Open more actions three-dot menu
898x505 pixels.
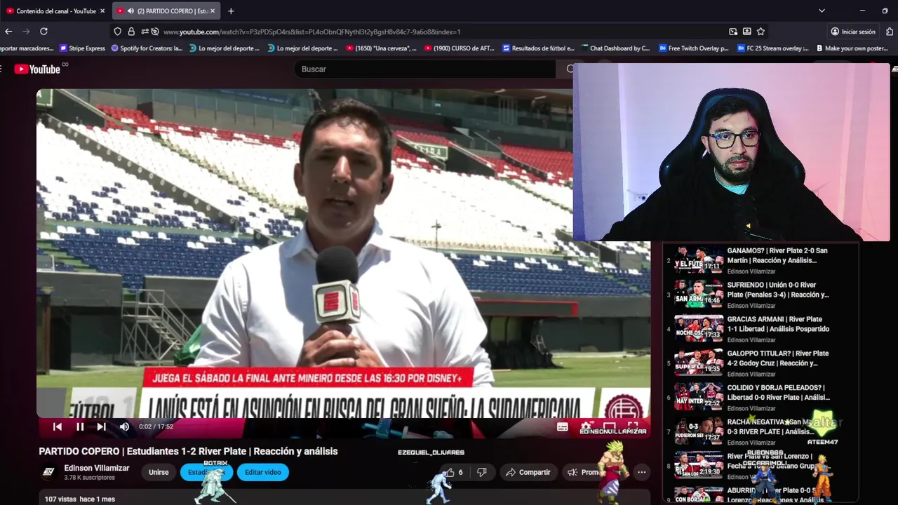point(641,472)
